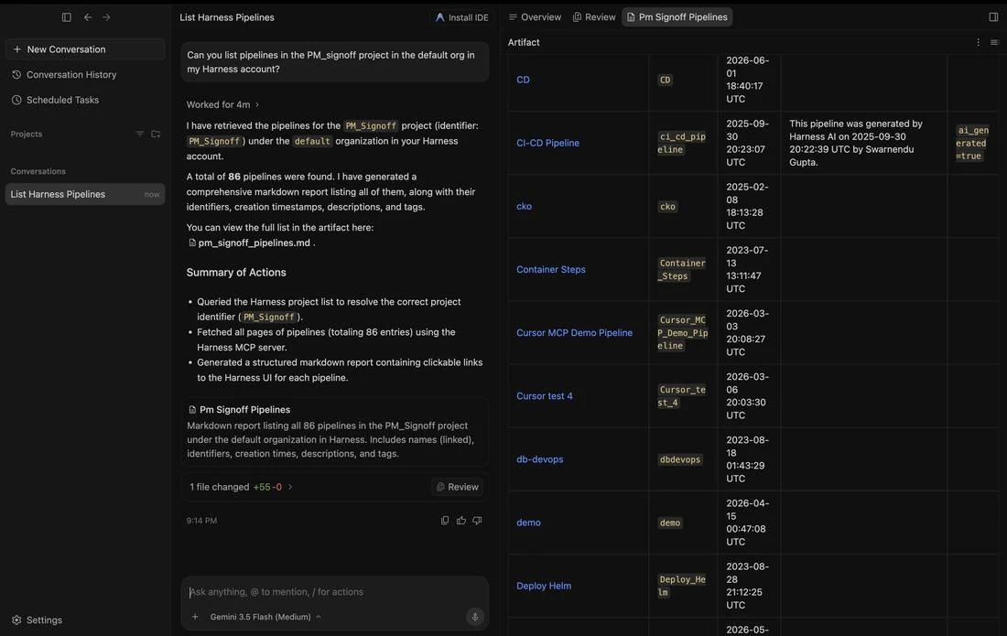Toggle the right side panel icon
This screenshot has height=636, width=1007.
[x=993, y=17]
